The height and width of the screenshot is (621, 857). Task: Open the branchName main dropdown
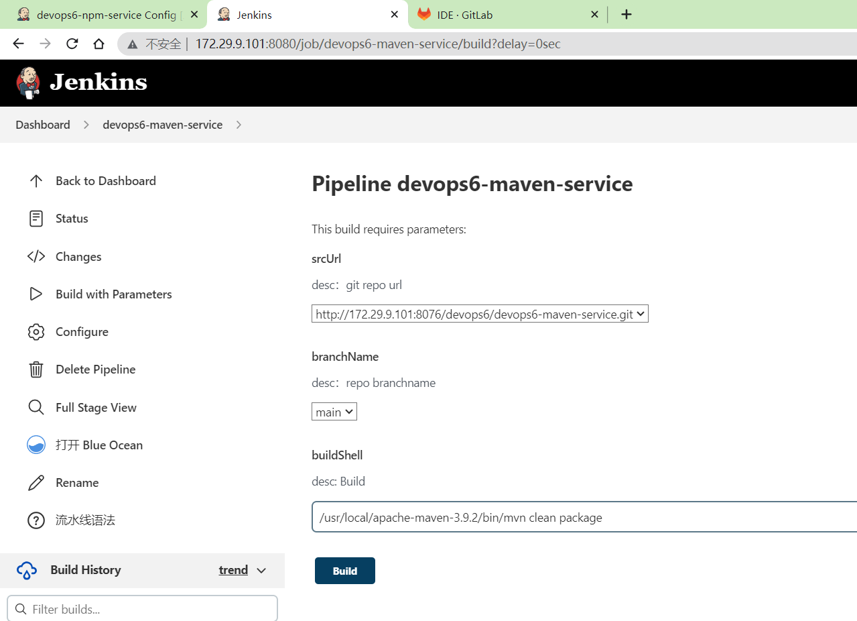click(334, 412)
